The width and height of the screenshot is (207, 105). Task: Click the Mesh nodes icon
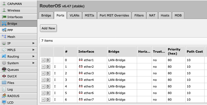(x=4, y=36)
